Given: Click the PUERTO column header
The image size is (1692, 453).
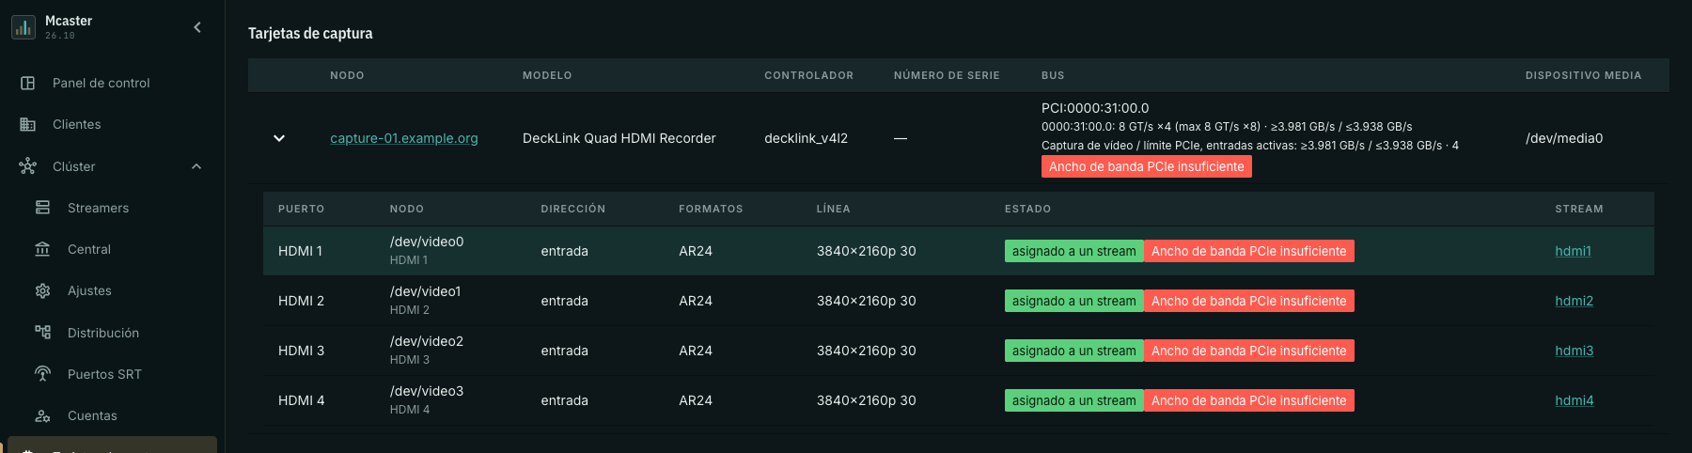Looking at the screenshot, I should point(301,209).
